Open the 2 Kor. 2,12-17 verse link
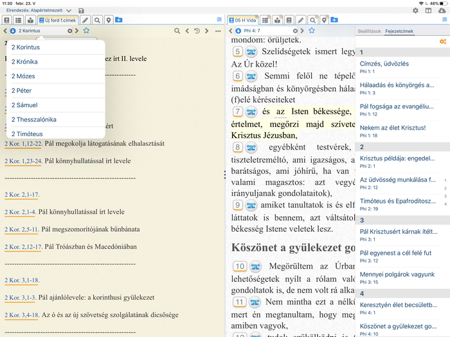Image resolution: width=450 pixels, height=337 pixels. click(x=23, y=246)
